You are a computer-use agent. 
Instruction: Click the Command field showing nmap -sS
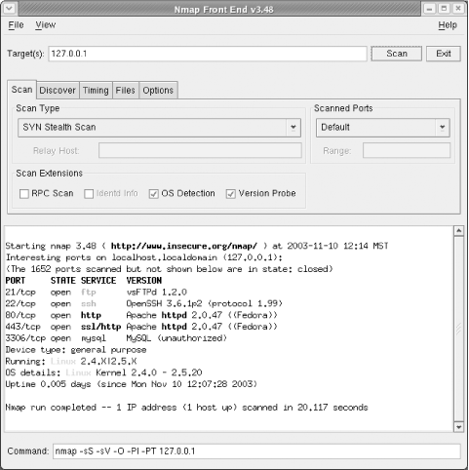click(x=256, y=451)
